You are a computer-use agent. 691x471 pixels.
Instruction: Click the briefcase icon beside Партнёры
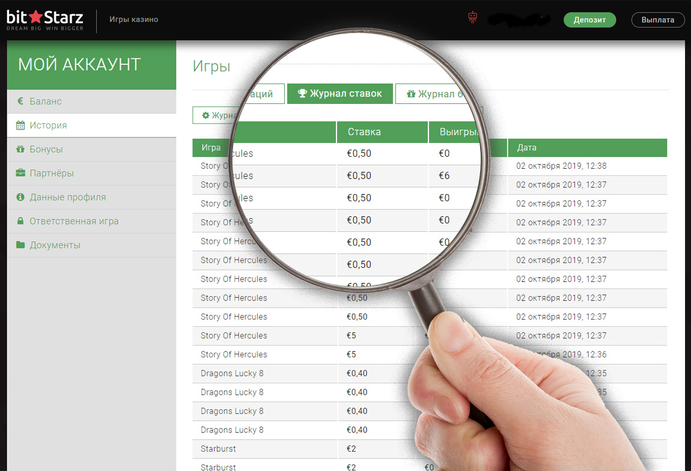click(x=20, y=174)
